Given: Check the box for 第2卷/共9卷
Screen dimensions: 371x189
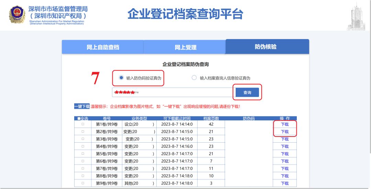Looking at the screenshot, I should coord(83,131).
